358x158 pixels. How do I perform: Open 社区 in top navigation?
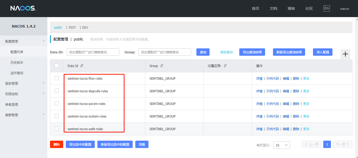(309, 8)
